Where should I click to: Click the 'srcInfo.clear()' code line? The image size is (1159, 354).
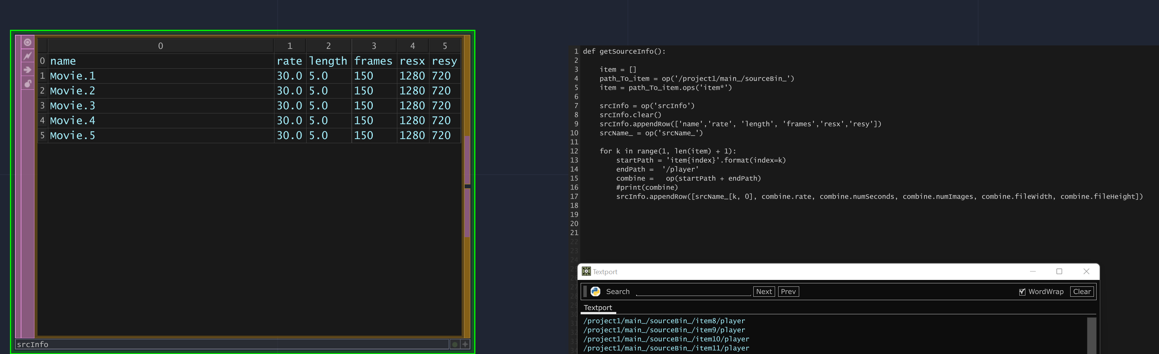point(630,115)
